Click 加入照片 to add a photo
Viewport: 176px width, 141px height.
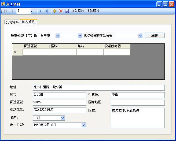coord(78,11)
